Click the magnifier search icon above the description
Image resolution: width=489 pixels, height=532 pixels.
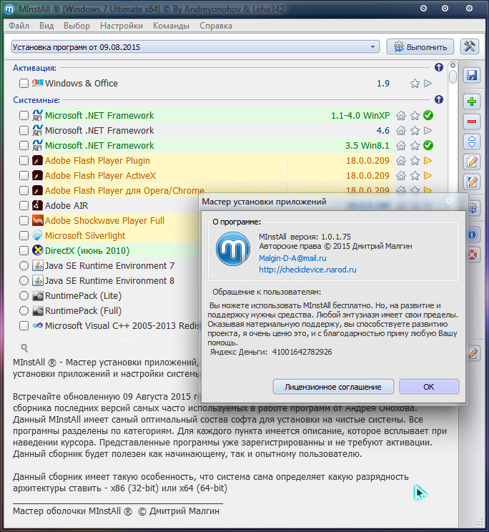click(x=24, y=348)
